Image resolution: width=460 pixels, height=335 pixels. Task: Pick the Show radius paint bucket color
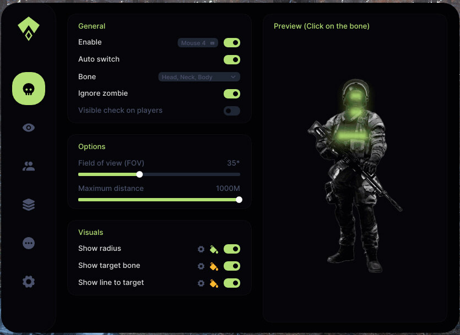[214, 249]
